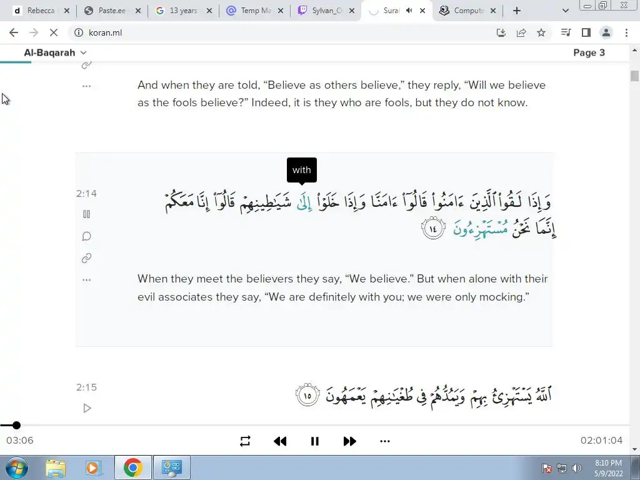Open Action Center flag tray icon
The image size is (640, 480).
(546, 468)
